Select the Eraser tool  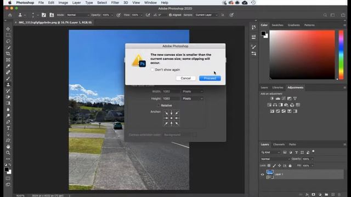pyautogui.click(x=8, y=97)
